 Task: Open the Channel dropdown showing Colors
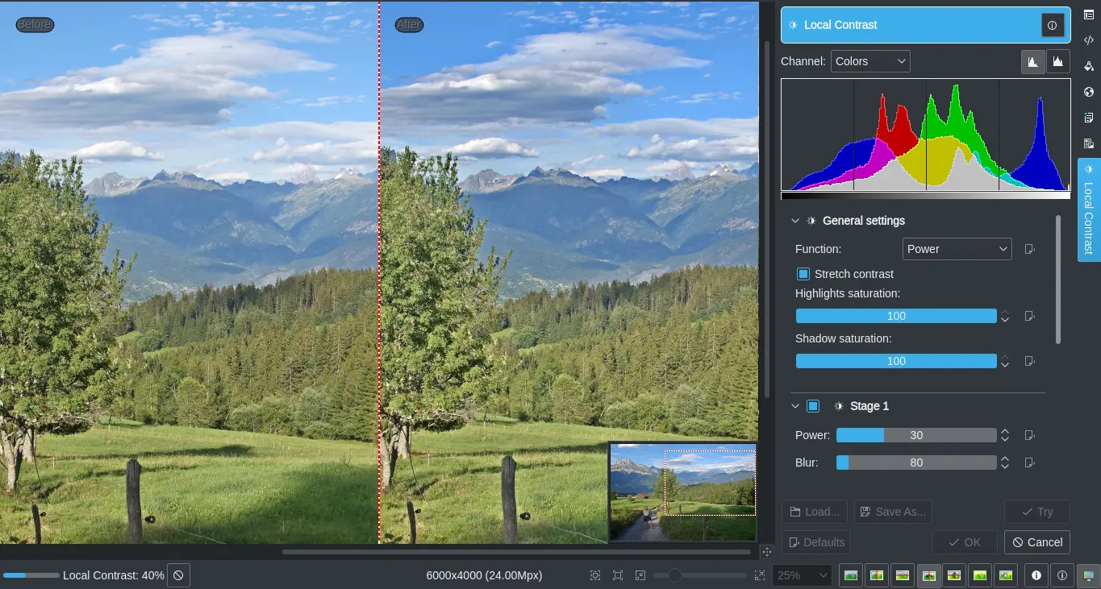coord(870,60)
